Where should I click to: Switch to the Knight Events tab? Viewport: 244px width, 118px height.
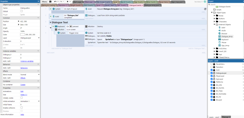pyautogui.click(x=75, y=5)
